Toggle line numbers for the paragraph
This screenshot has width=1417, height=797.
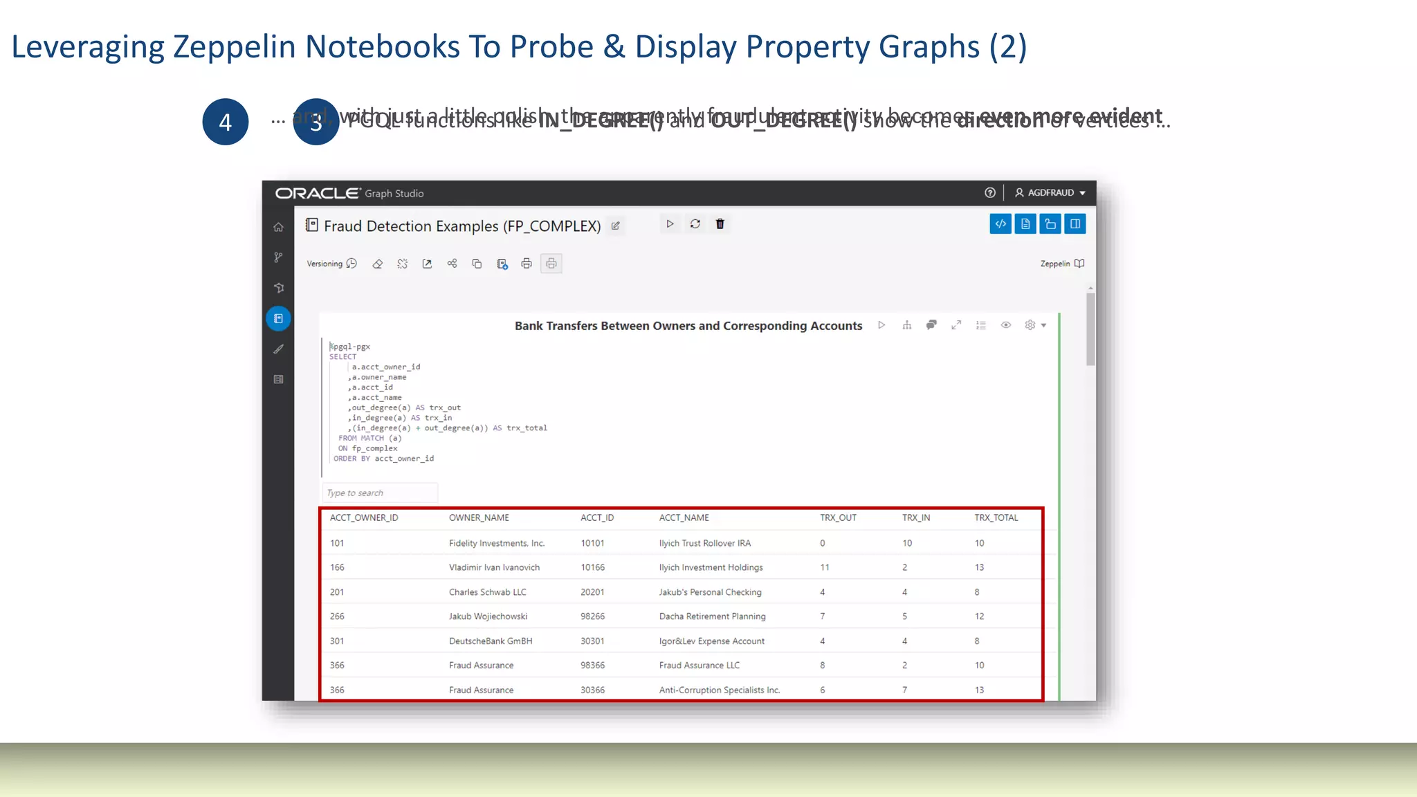[981, 325]
